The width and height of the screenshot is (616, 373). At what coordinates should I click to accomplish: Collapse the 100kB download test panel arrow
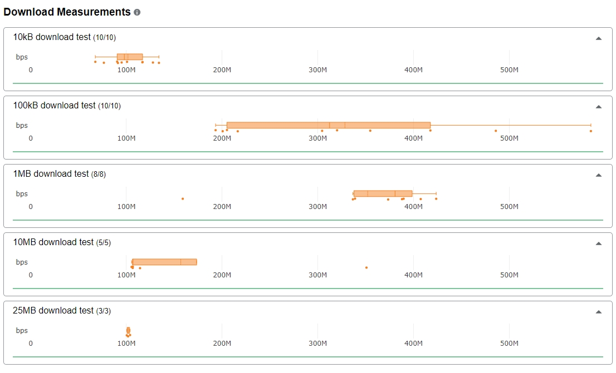pyautogui.click(x=598, y=107)
